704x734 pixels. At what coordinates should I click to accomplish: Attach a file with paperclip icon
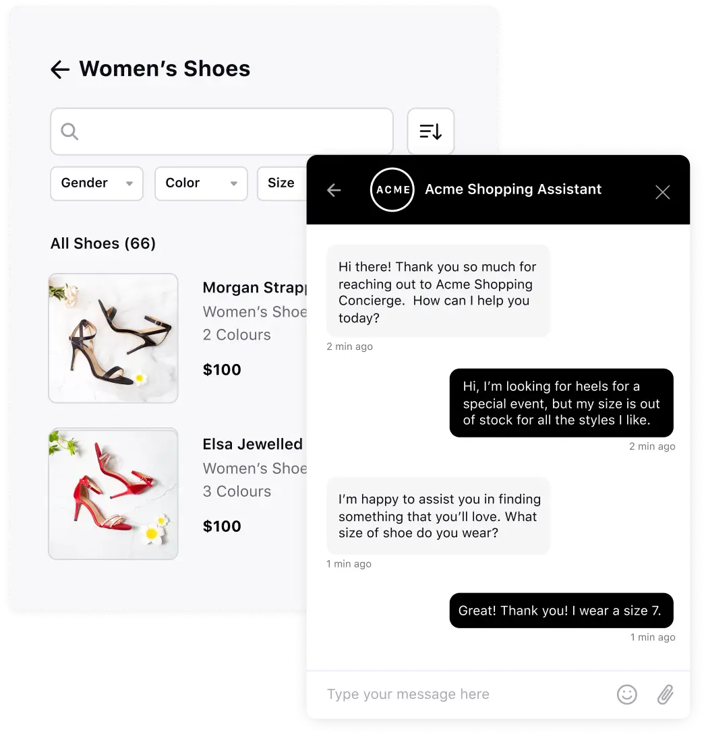(665, 694)
